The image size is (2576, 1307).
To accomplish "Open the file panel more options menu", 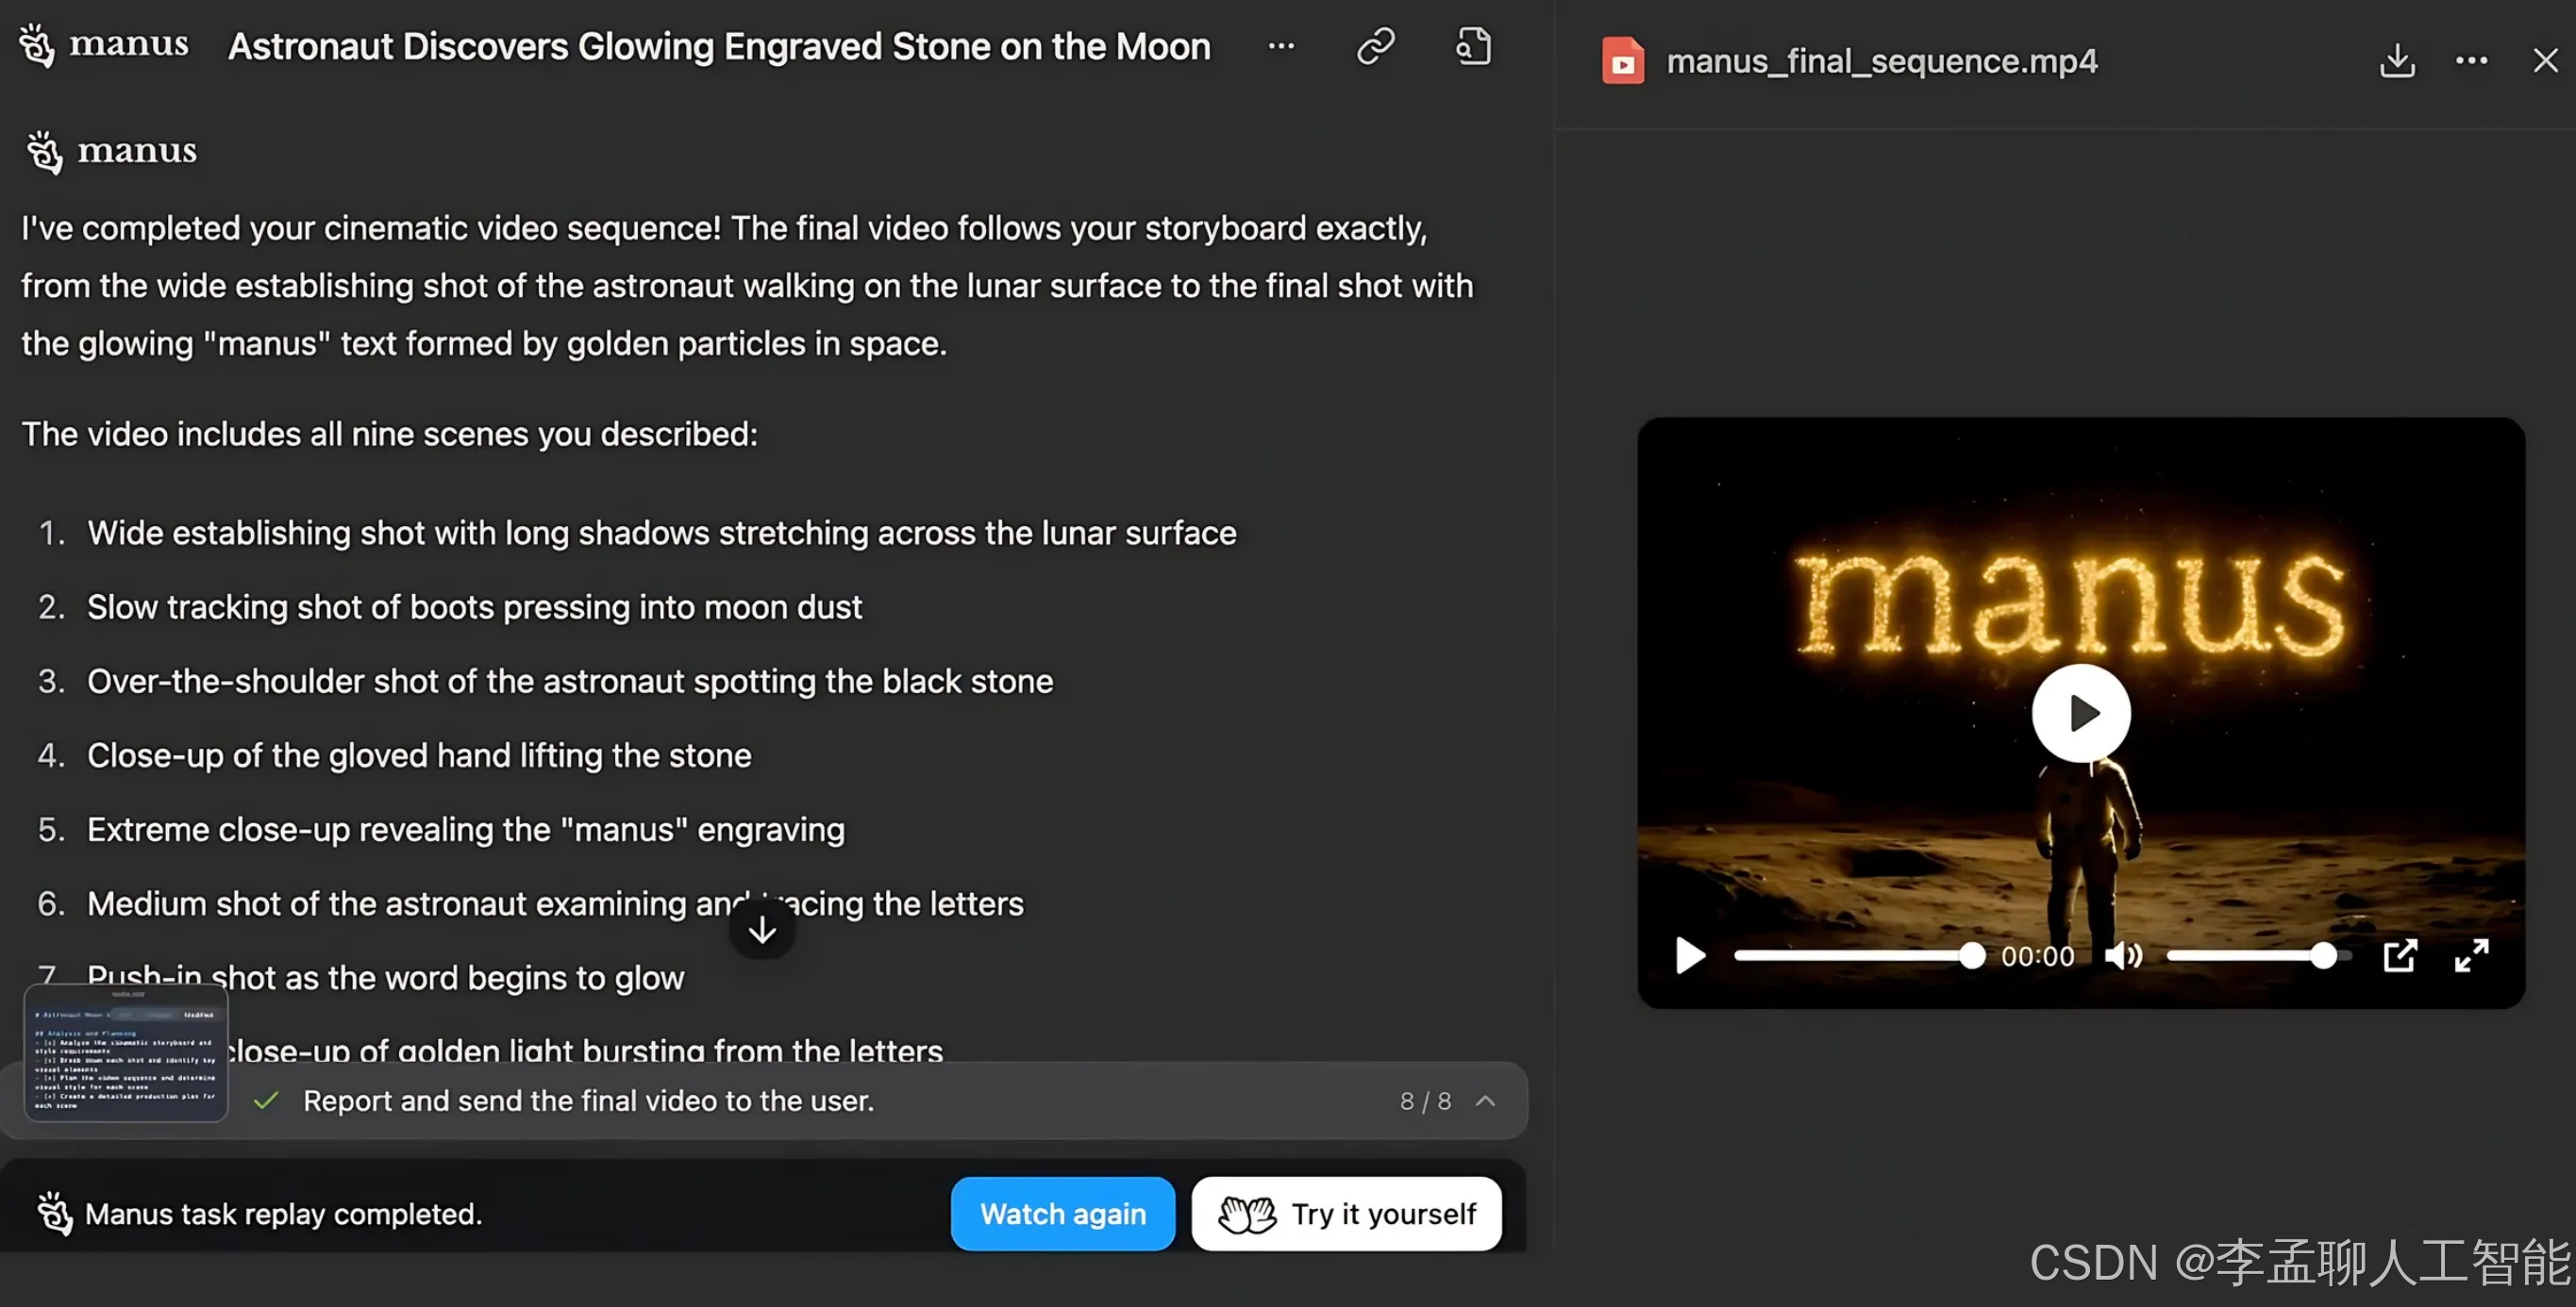I will pyautogui.click(x=2471, y=61).
